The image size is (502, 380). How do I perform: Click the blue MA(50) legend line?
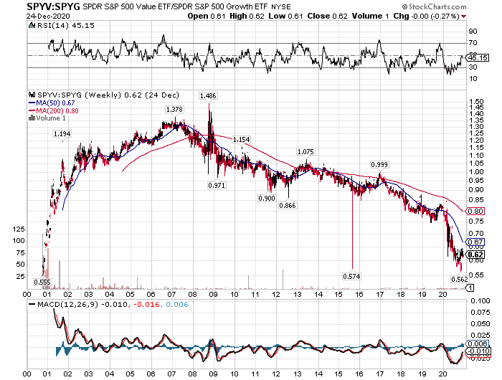pos(32,103)
